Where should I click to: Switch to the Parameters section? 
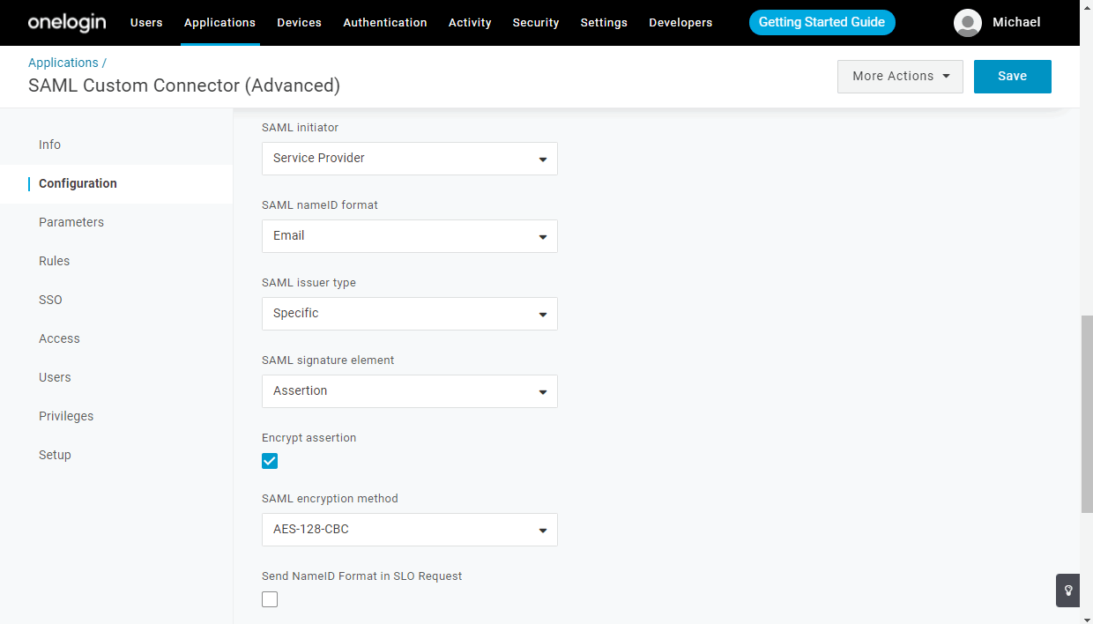tap(71, 222)
